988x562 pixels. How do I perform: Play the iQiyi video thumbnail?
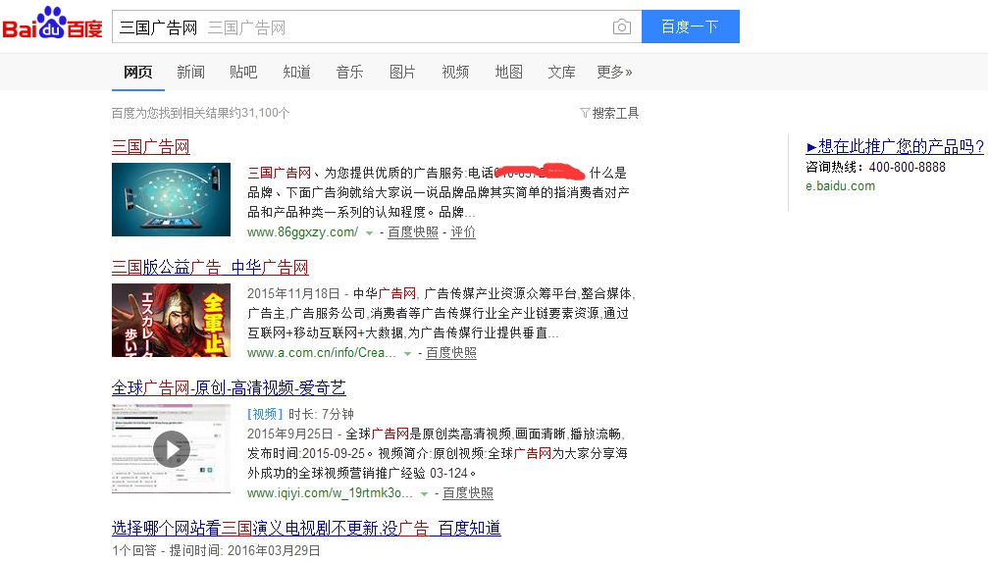click(171, 448)
